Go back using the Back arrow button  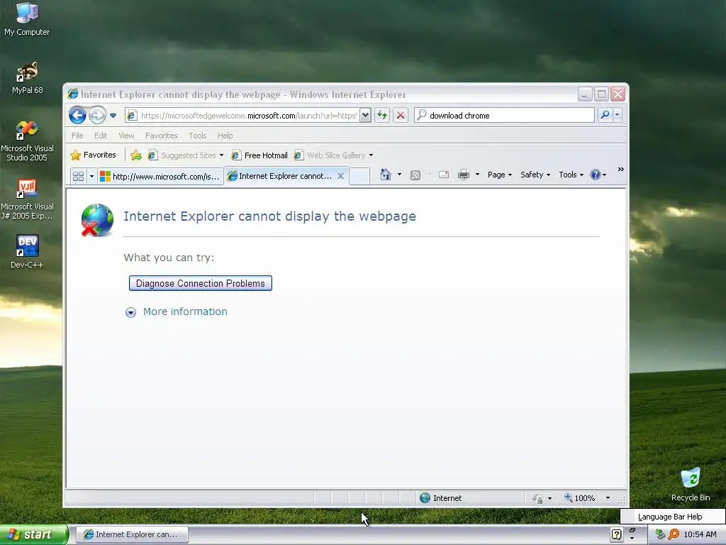coord(77,116)
